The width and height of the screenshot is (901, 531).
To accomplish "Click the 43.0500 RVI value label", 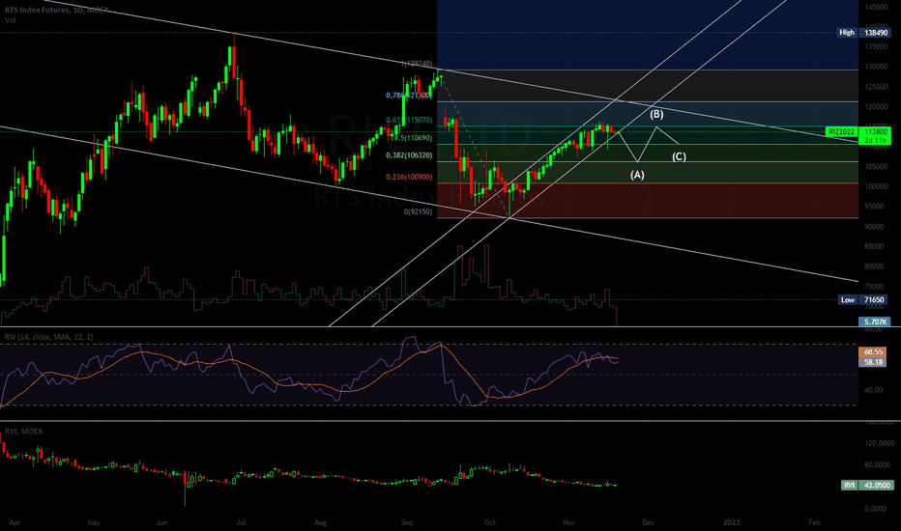I will point(877,485).
